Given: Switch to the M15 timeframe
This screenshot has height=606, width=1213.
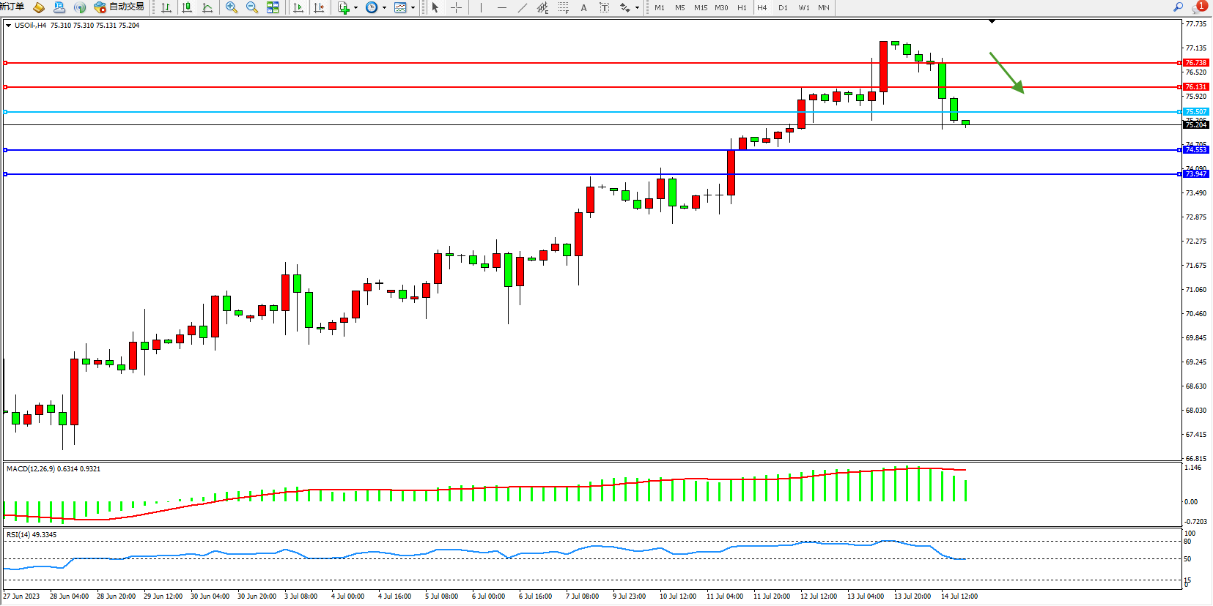Looking at the screenshot, I should [701, 7].
